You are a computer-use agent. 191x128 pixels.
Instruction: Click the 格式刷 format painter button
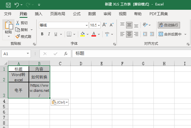23,36
